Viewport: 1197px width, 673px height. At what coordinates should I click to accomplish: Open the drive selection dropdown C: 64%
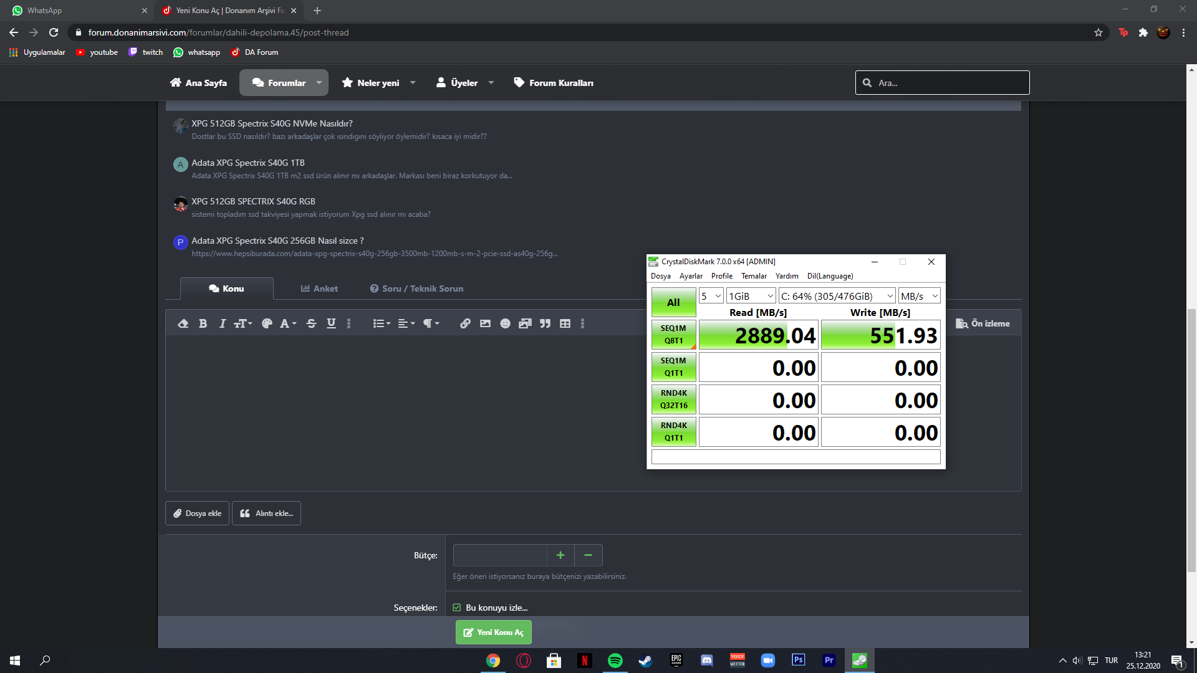pyautogui.click(x=837, y=296)
